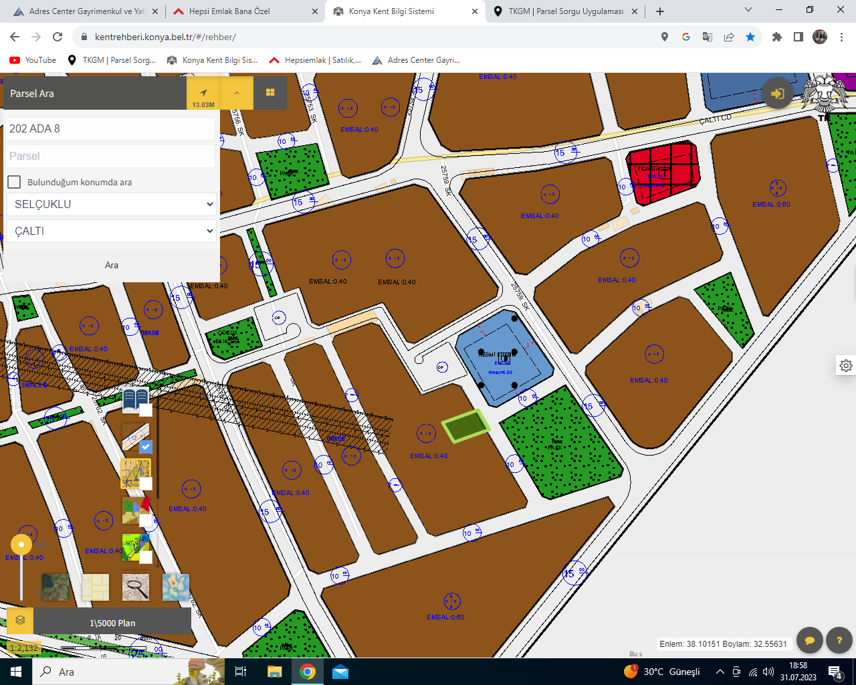This screenshot has height=685, width=856.
Task: Open 'Hepsiemlak | Satılık,...' bookmark
Action: click(x=314, y=60)
